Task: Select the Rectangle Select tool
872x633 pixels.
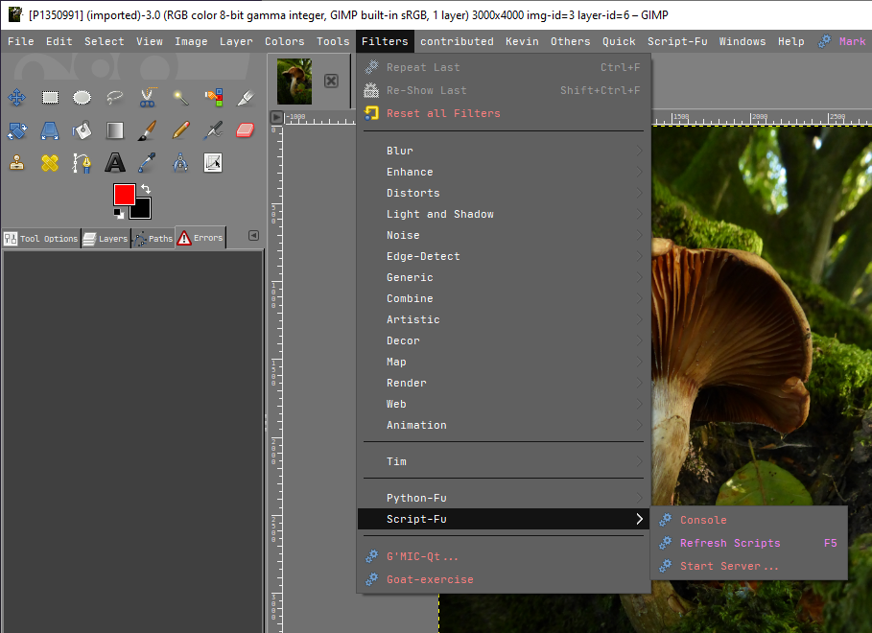Action: pyautogui.click(x=50, y=98)
